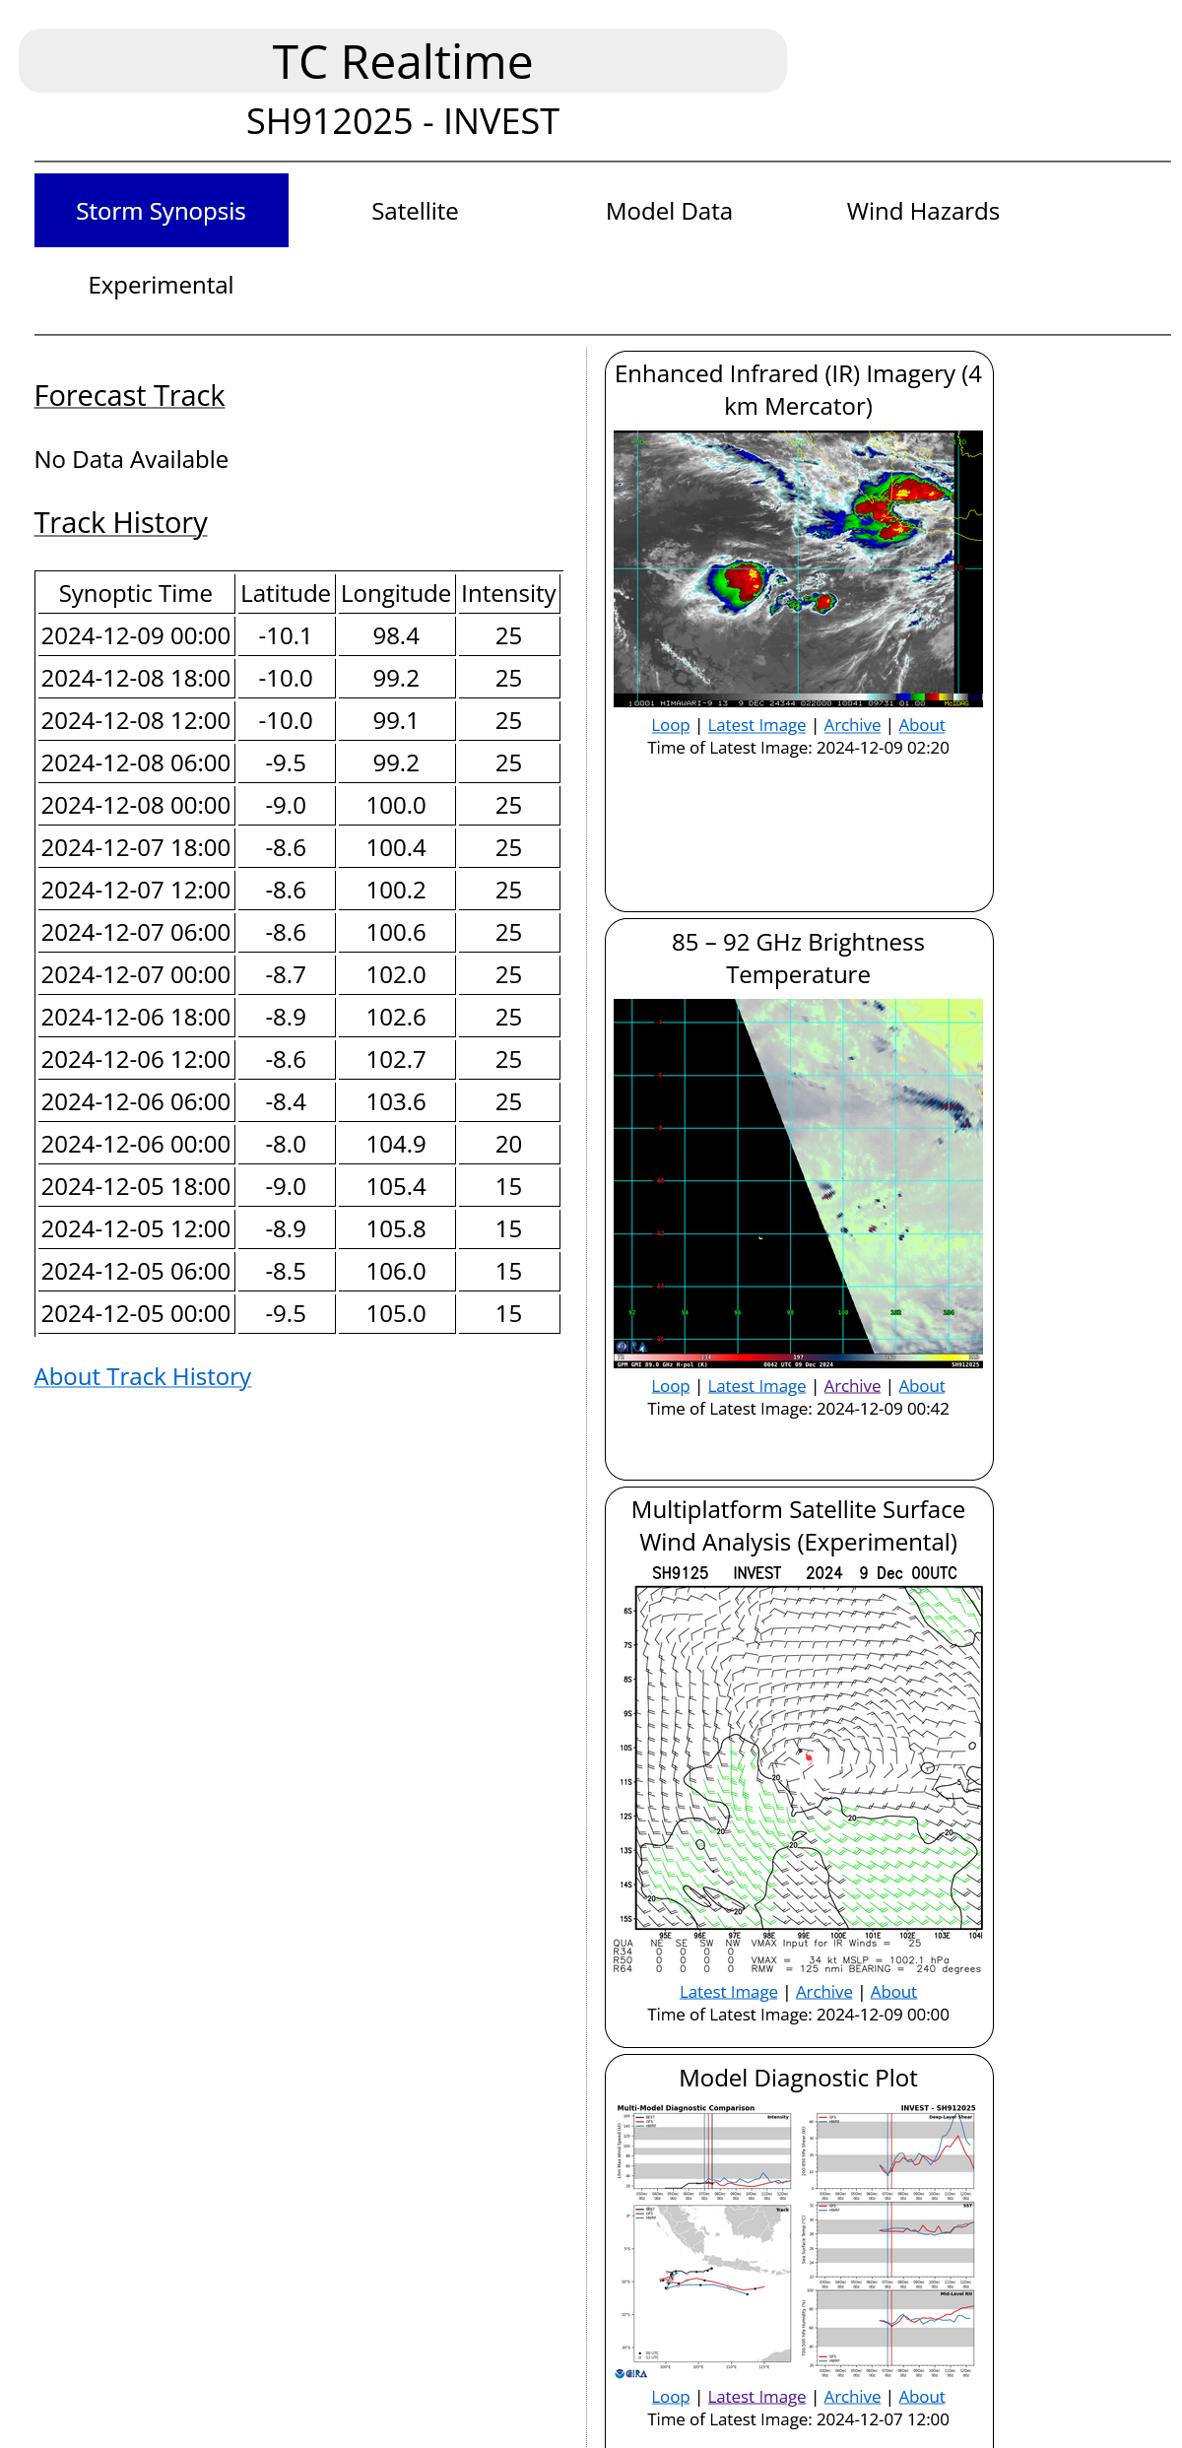The width and height of the screenshot is (1182, 2448).
Task: Click the 2024-12-05 18:00 time cell
Action: coord(136,1186)
